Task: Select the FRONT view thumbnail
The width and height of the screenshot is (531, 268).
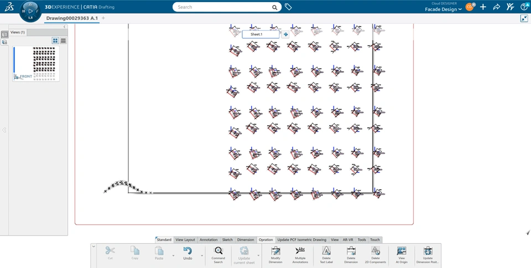Action: pyautogui.click(x=36, y=63)
